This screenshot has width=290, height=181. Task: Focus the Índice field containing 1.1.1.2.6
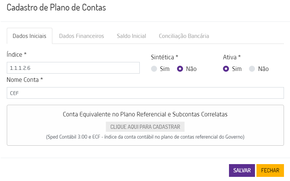coord(73,68)
